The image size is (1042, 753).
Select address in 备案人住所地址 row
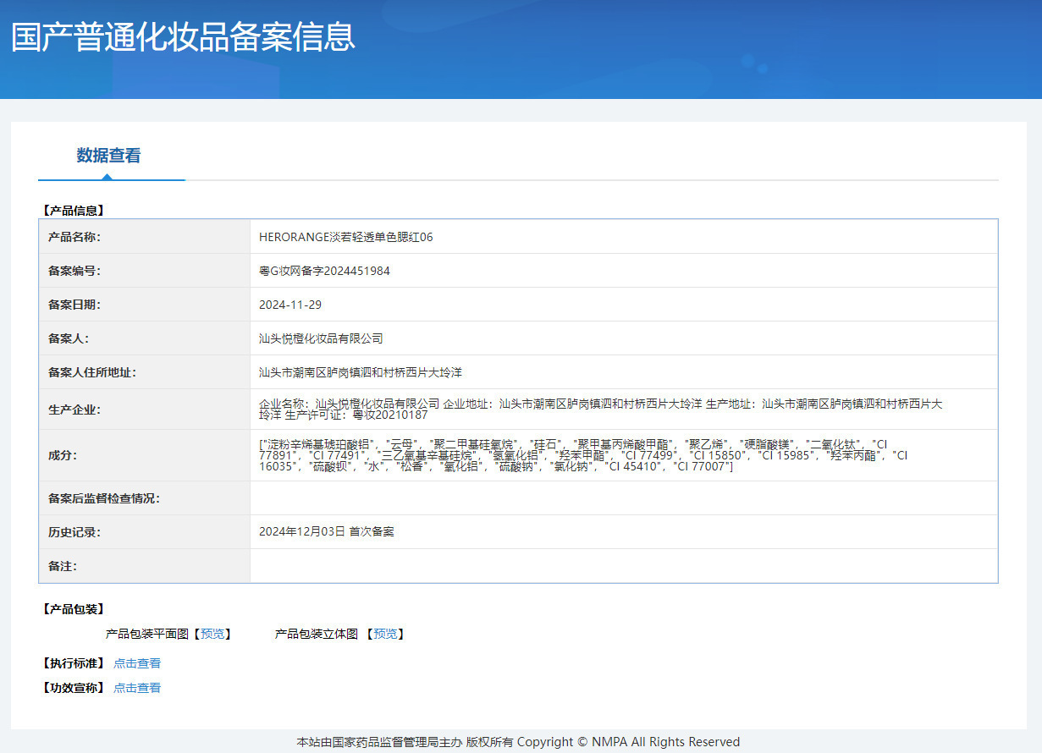pos(360,372)
